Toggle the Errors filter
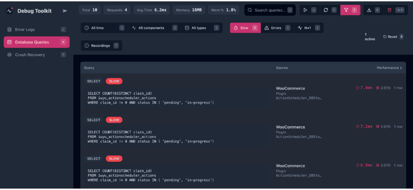 [277, 28]
